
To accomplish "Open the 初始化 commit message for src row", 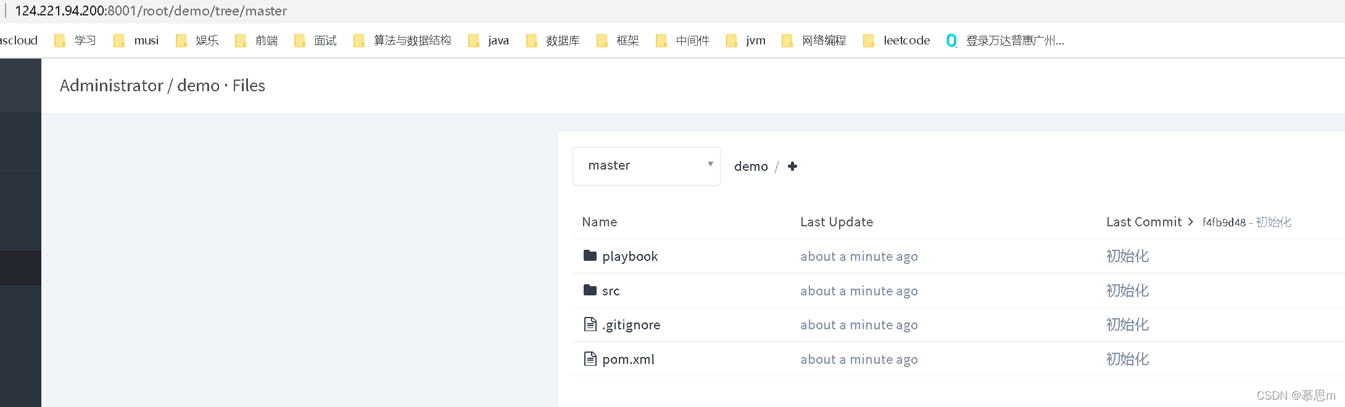I will 1127,290.
